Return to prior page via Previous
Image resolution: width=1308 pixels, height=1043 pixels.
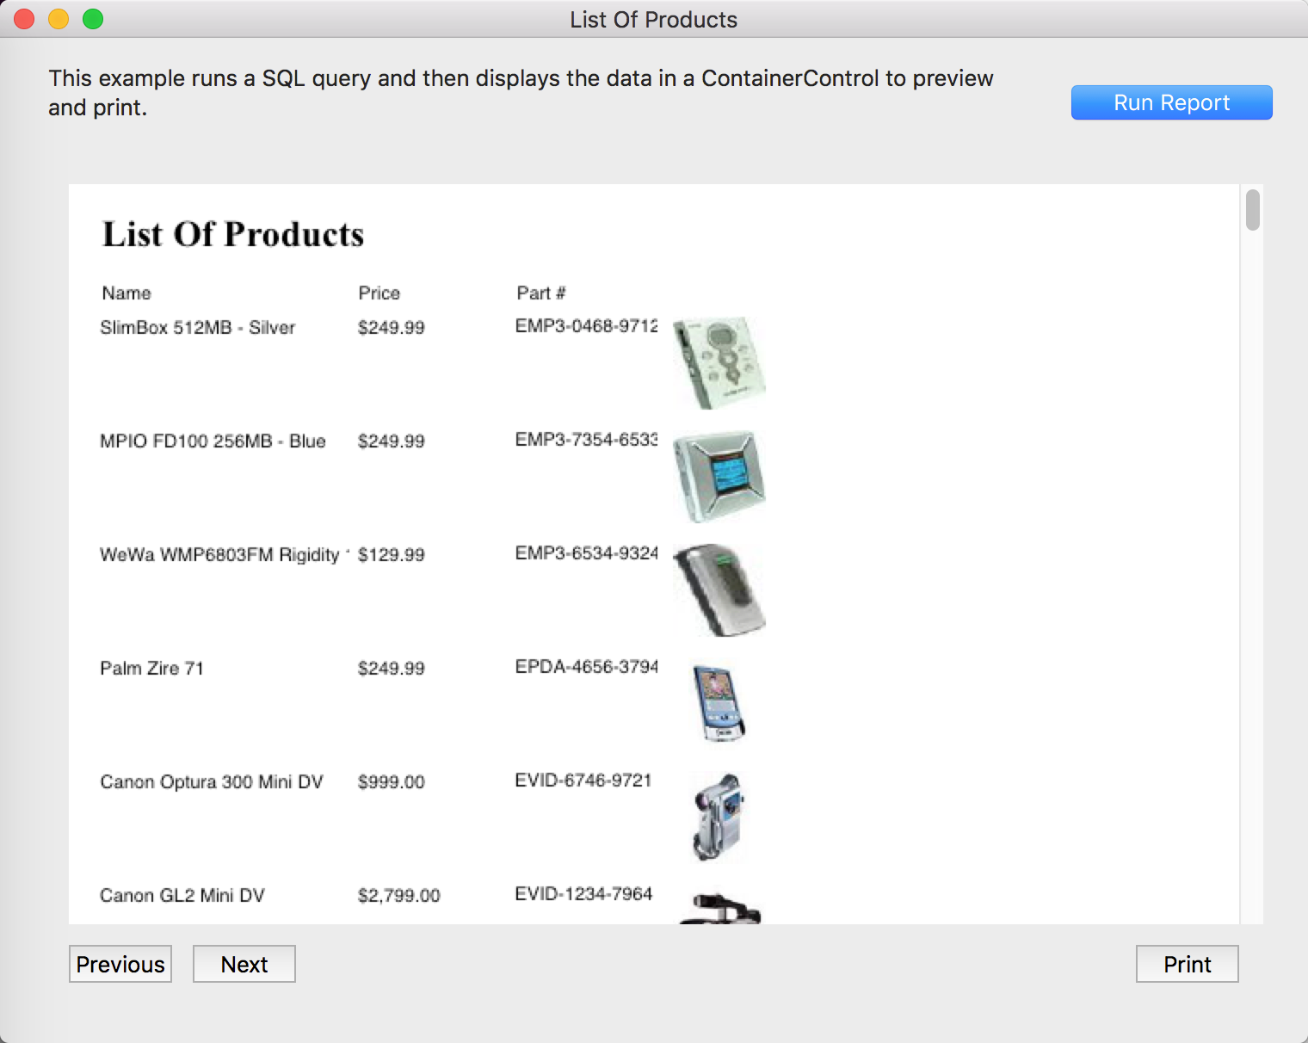120,964
